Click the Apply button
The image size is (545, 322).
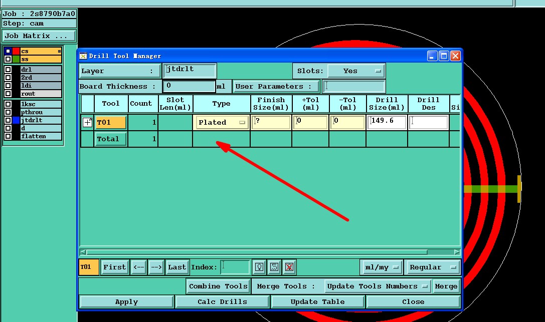[126, 302]
